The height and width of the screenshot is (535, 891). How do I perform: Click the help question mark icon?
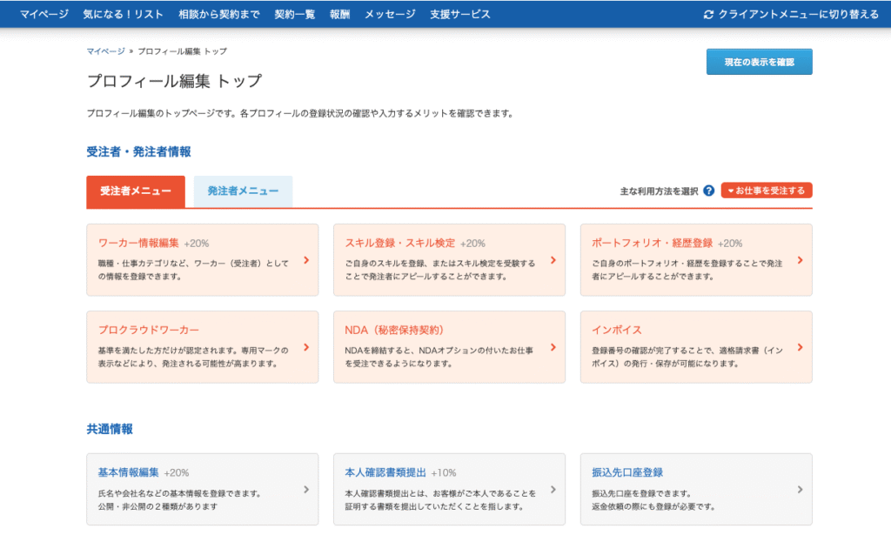[708, 191]
